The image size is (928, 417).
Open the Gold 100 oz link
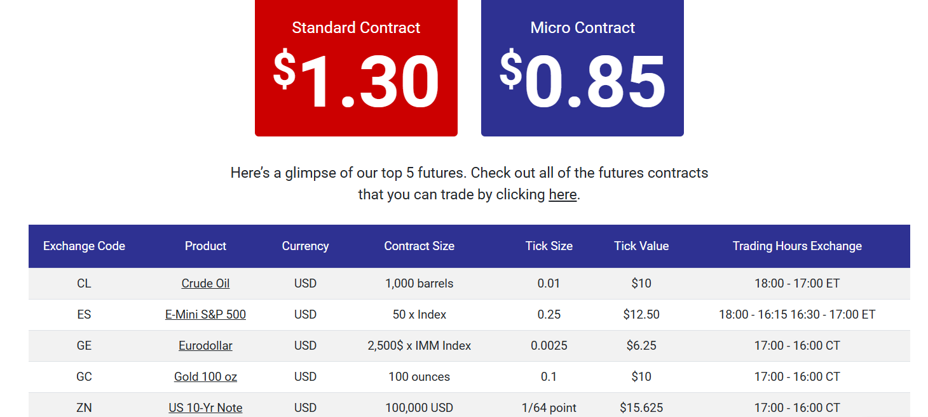(x=205, y=377)
